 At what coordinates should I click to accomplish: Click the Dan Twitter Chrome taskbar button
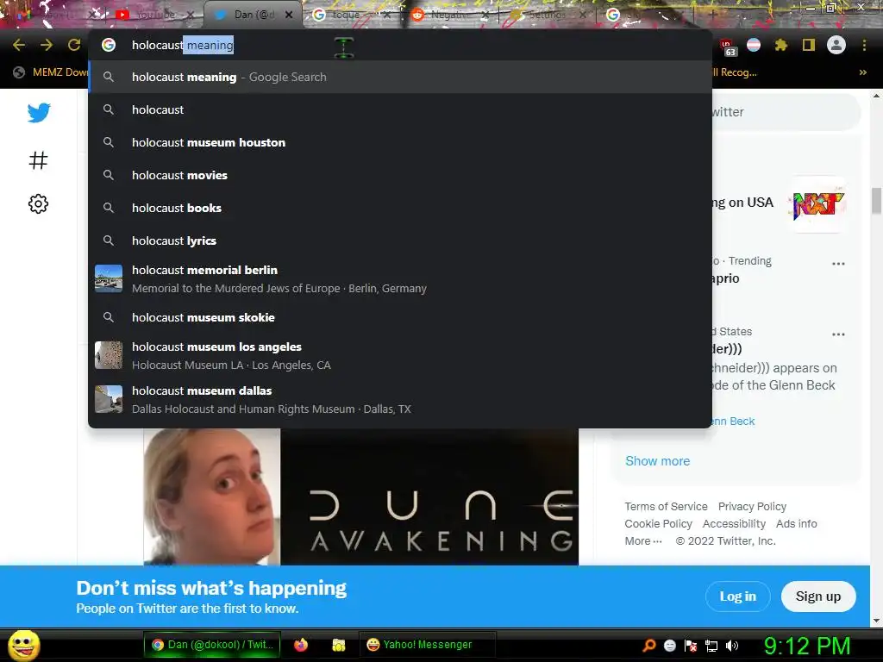pyautogui.click(x=213, y=645)
